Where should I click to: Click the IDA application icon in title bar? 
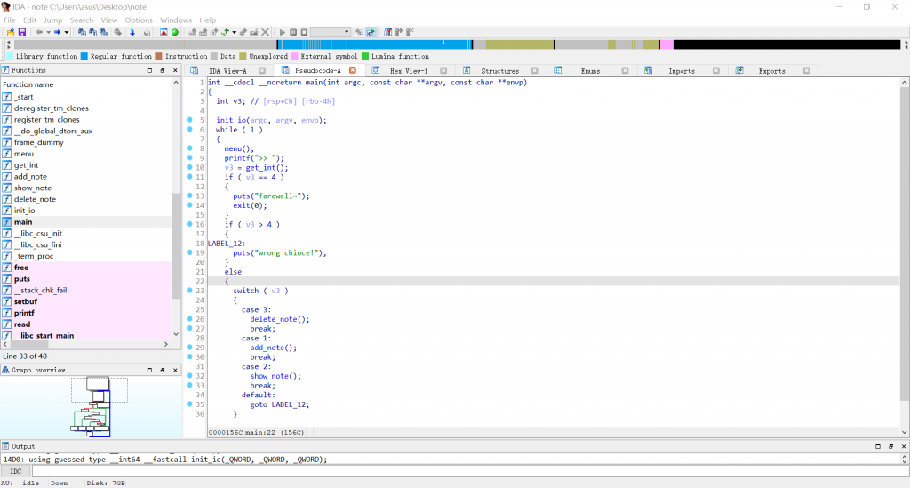pos(6,7)
